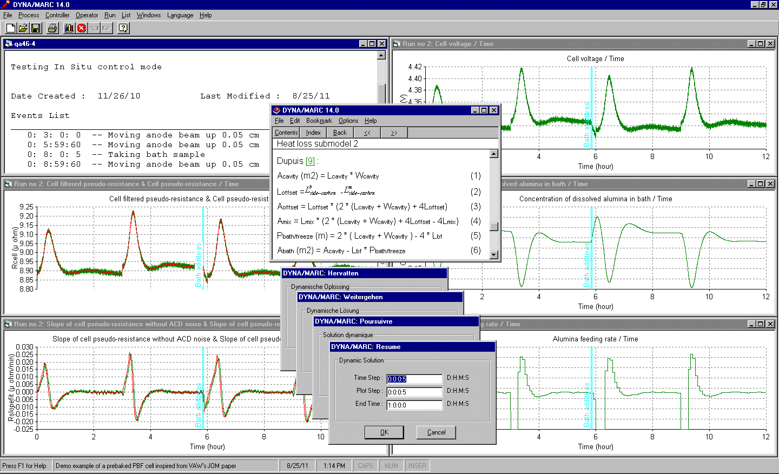
Task: Open the Run menu
Action: pos(110,15)
